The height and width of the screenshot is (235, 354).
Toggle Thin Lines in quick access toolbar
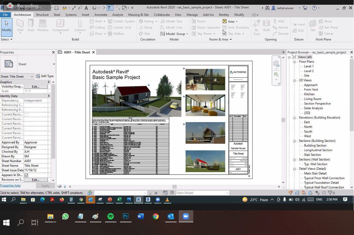tap(110, 8)
